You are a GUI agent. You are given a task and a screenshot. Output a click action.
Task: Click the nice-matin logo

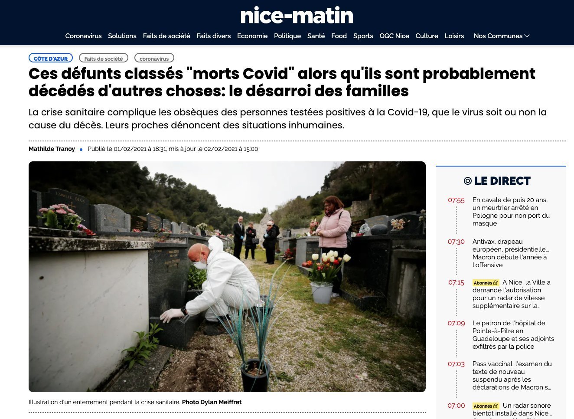point(297,16)
